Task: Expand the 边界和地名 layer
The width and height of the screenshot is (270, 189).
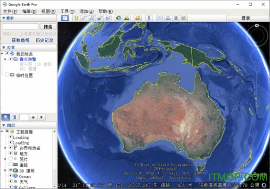Action: point(5,148)
